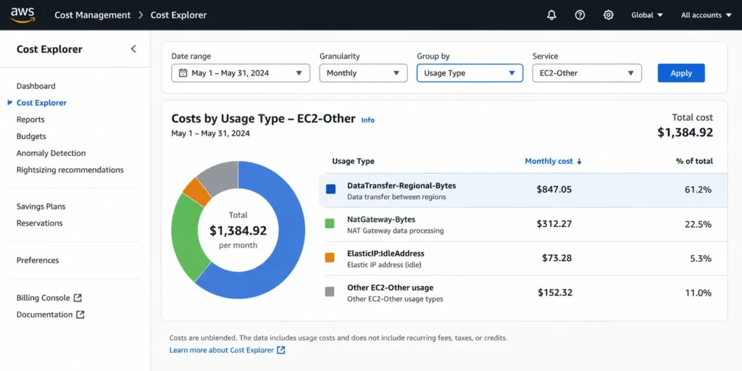Click the % of total column header
This screenshot has width=742, height=371.
(694, 162)
